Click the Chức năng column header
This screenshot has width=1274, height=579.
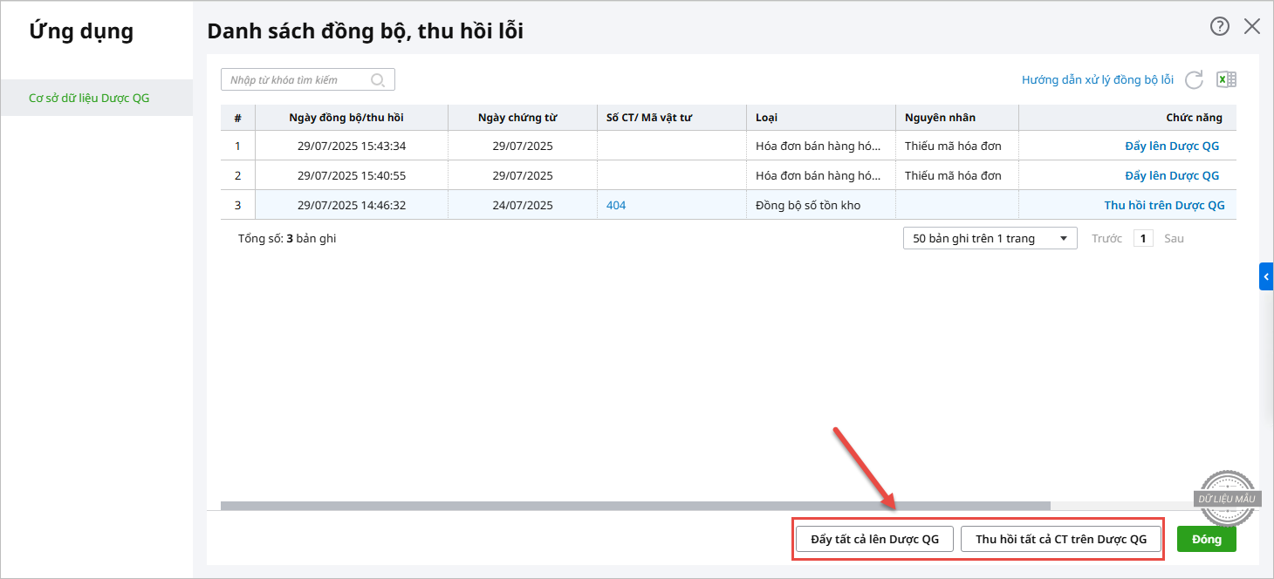[1127, 118]
